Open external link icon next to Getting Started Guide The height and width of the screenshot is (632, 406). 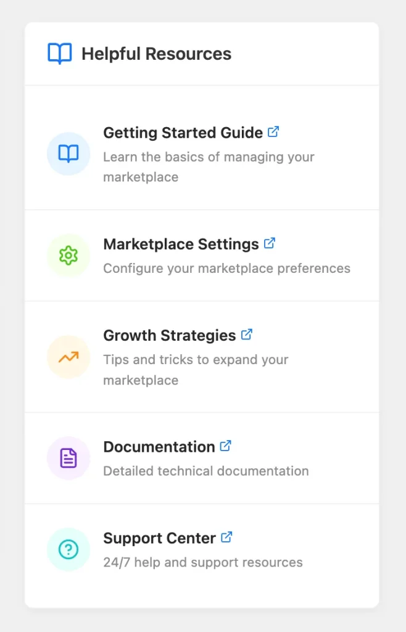coord(273,131)
